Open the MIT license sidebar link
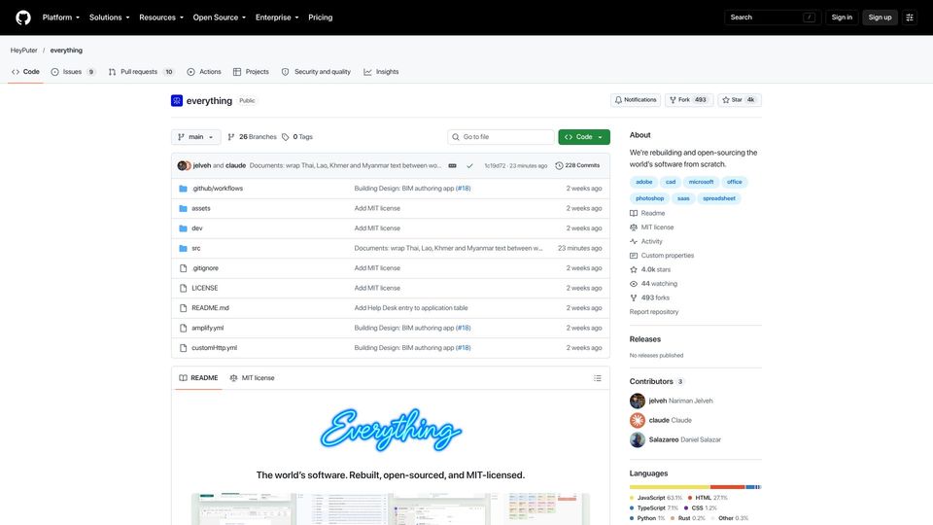 tap(651, 227)
